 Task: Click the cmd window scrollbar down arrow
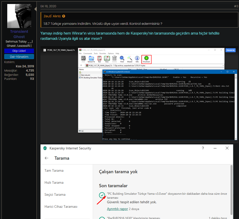coord(236,139)
